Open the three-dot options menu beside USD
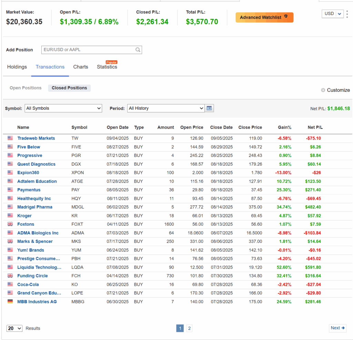The height and width of the screenshot is (340, 353). click(347, 14)
